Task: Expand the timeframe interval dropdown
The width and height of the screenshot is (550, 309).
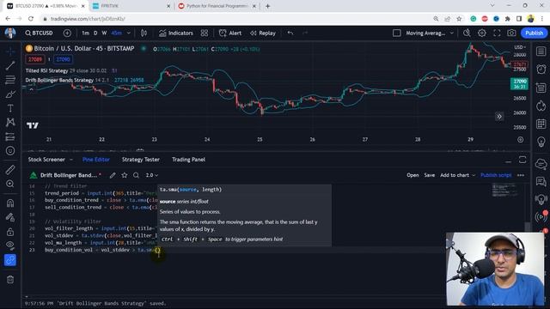Action: pyautogui.click(x=129, y=33)
